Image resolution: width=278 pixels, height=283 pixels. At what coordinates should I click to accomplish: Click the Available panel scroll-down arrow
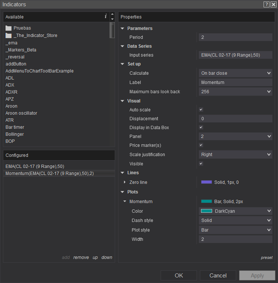coord(112,19)
